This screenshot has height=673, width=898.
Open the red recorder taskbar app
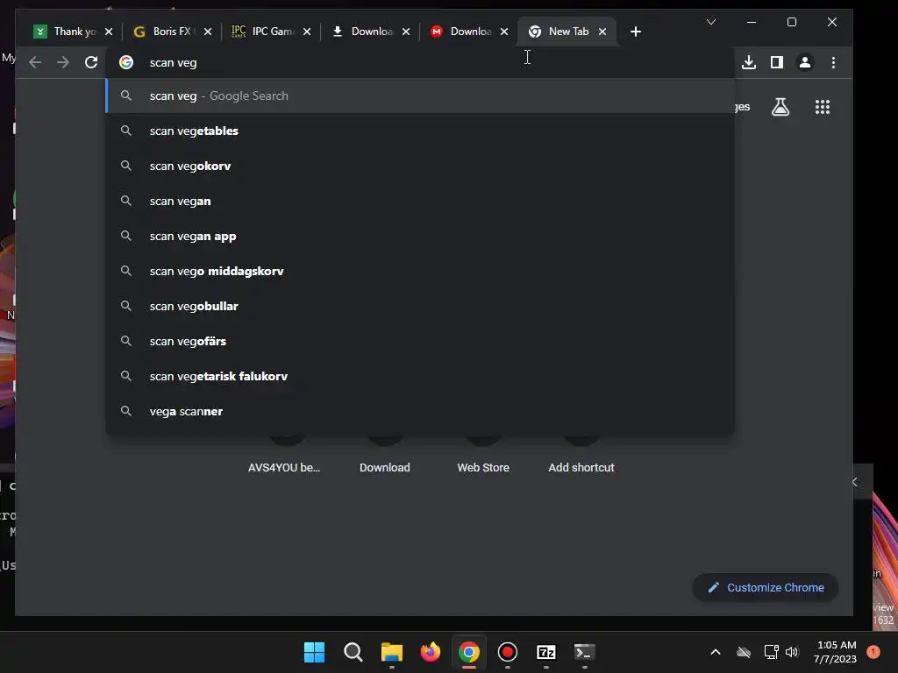508,652
